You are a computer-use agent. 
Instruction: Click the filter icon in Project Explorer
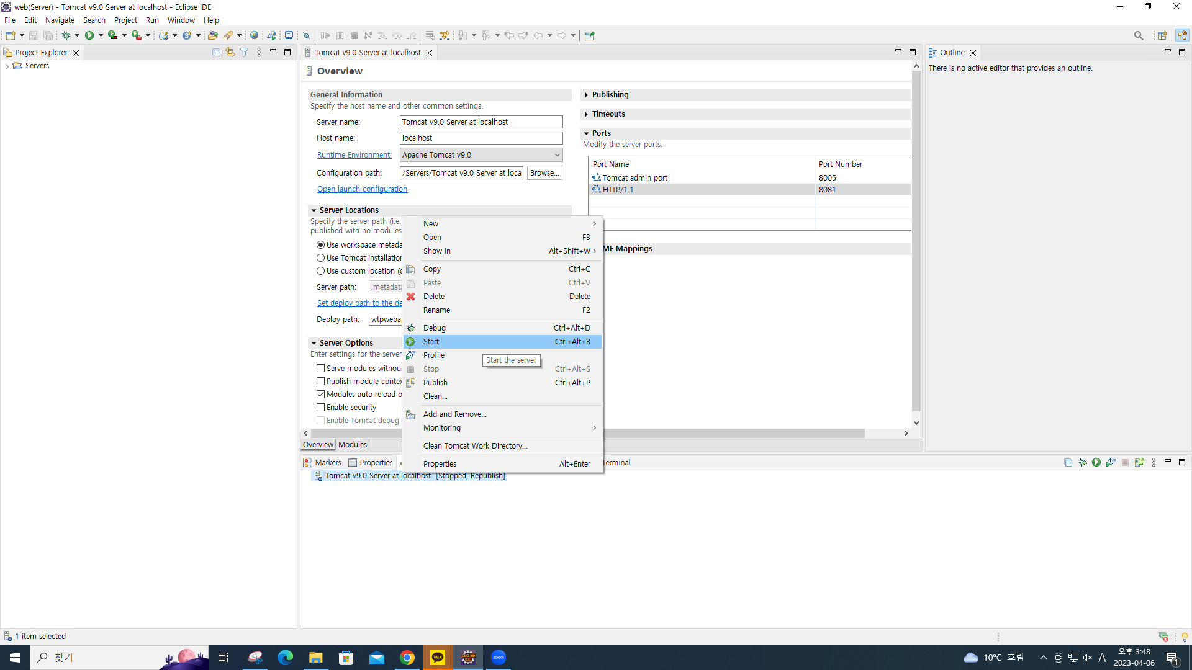click(x=245, y=53)
